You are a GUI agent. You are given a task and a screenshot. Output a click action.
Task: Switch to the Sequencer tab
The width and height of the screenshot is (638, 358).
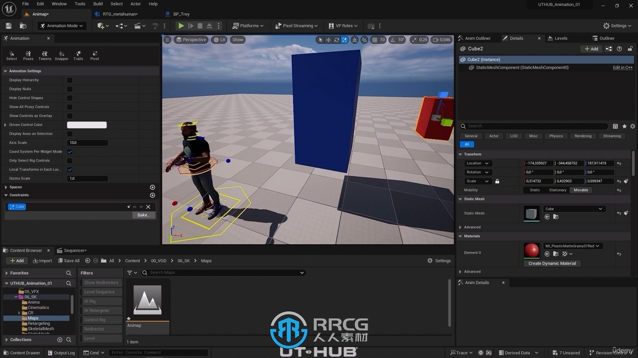tap(75, 251)
